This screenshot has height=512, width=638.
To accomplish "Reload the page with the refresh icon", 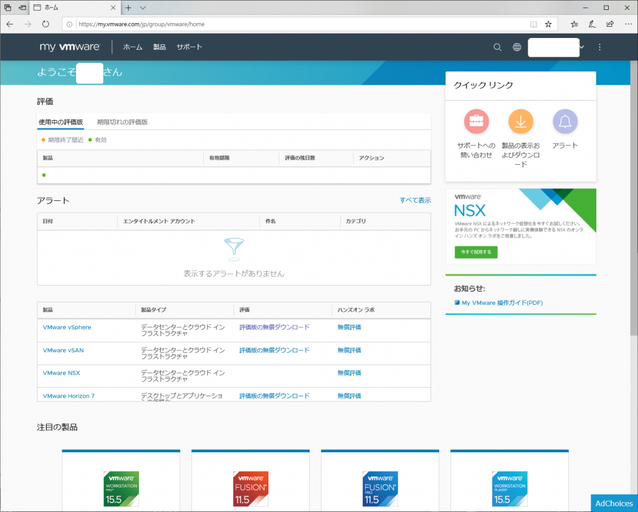I will [45, 24].
